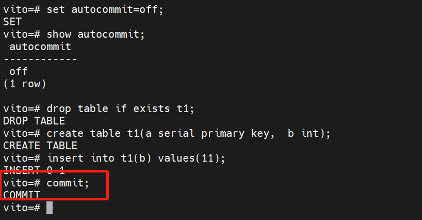Click the "commit;" command in the red box
Screen dimensions: 422x220
(68, 183)
